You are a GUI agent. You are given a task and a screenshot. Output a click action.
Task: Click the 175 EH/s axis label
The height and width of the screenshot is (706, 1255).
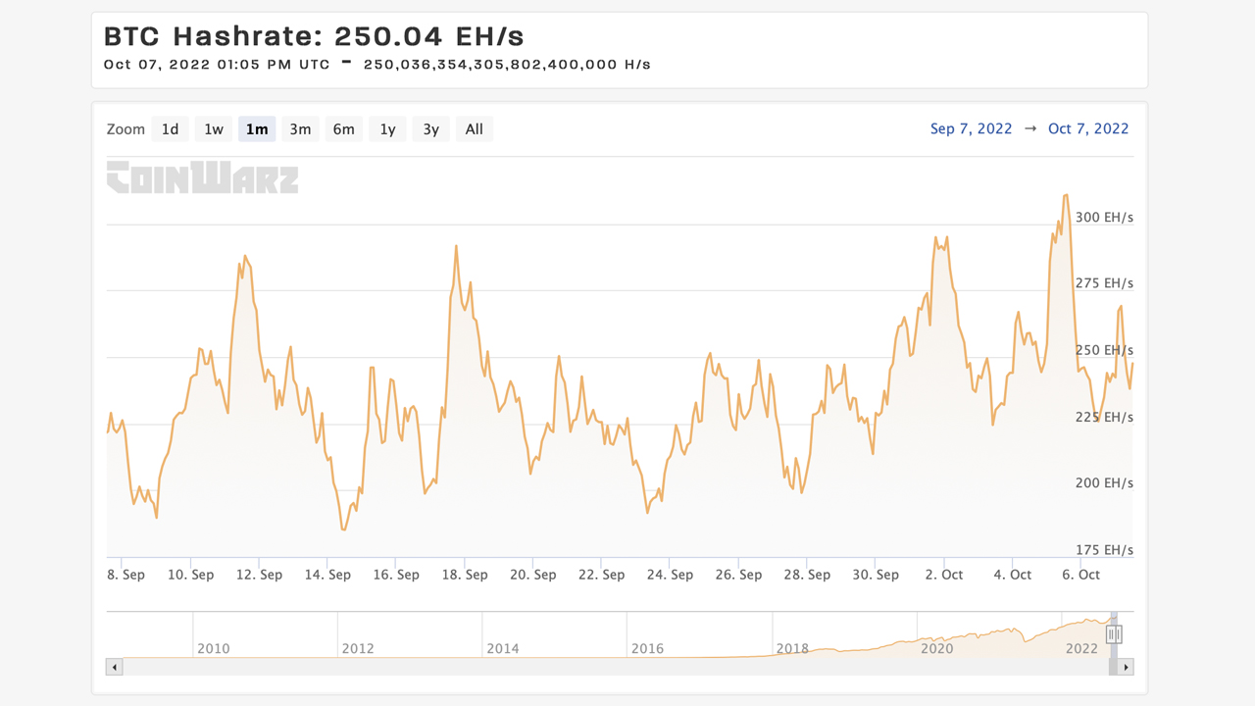pyautogui.click(x=1104, y=550)
